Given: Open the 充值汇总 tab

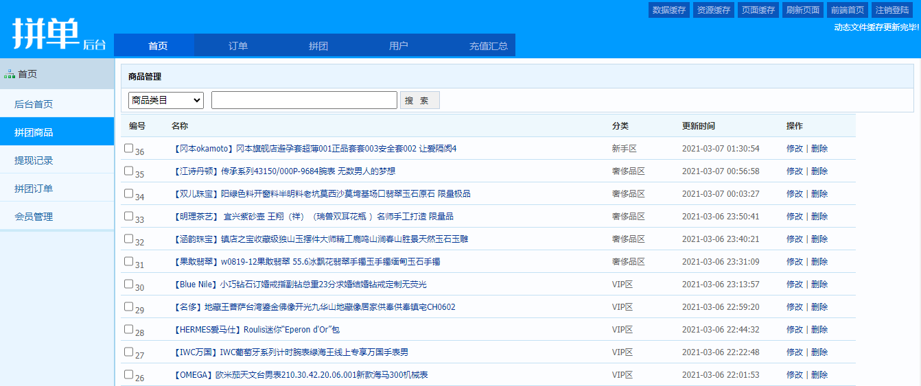Looking at the screenshot, I should [489, 46].
